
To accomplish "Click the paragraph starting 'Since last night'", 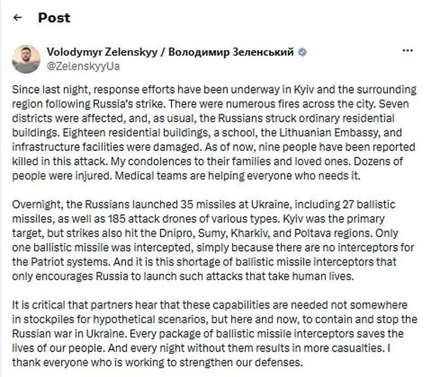I will coord(214,132).
